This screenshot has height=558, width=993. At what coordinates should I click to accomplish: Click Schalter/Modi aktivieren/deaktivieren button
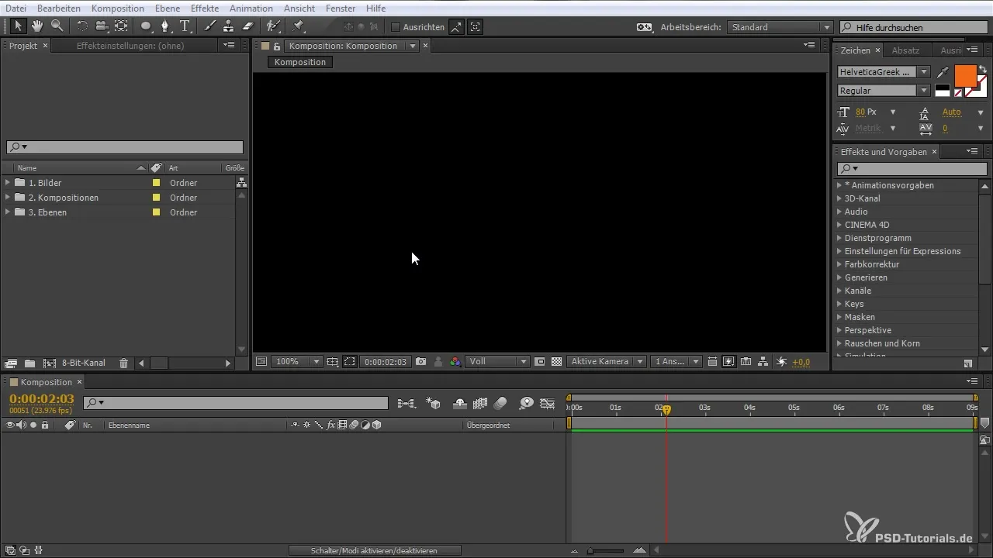click(x=375, y=550)
